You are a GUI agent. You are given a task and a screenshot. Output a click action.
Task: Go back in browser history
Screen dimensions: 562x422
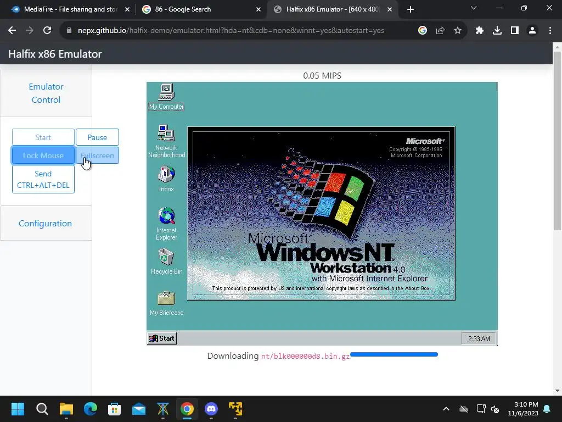click(x=12, y=31)
